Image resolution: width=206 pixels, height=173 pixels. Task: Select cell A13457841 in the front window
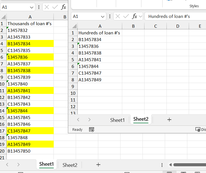click(x=100, y=60)
